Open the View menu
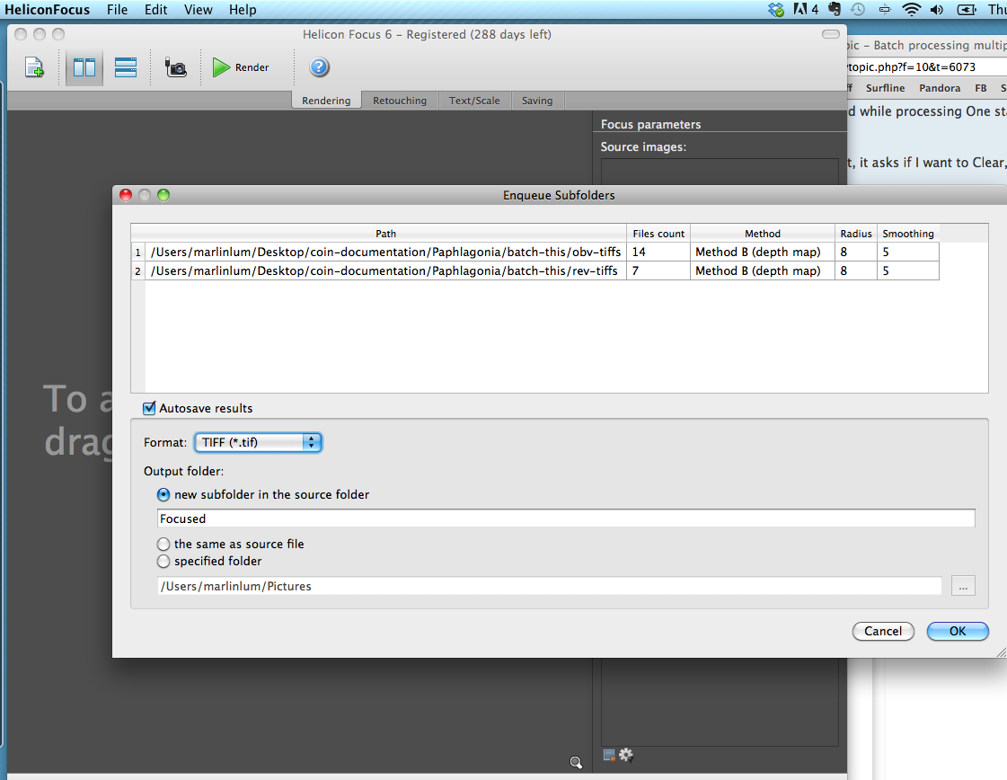This screenshot has width=1007, height=780. (x=198, y=10)
